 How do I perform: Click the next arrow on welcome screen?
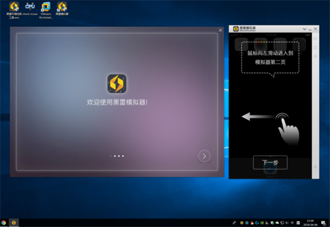click(204, 156)
